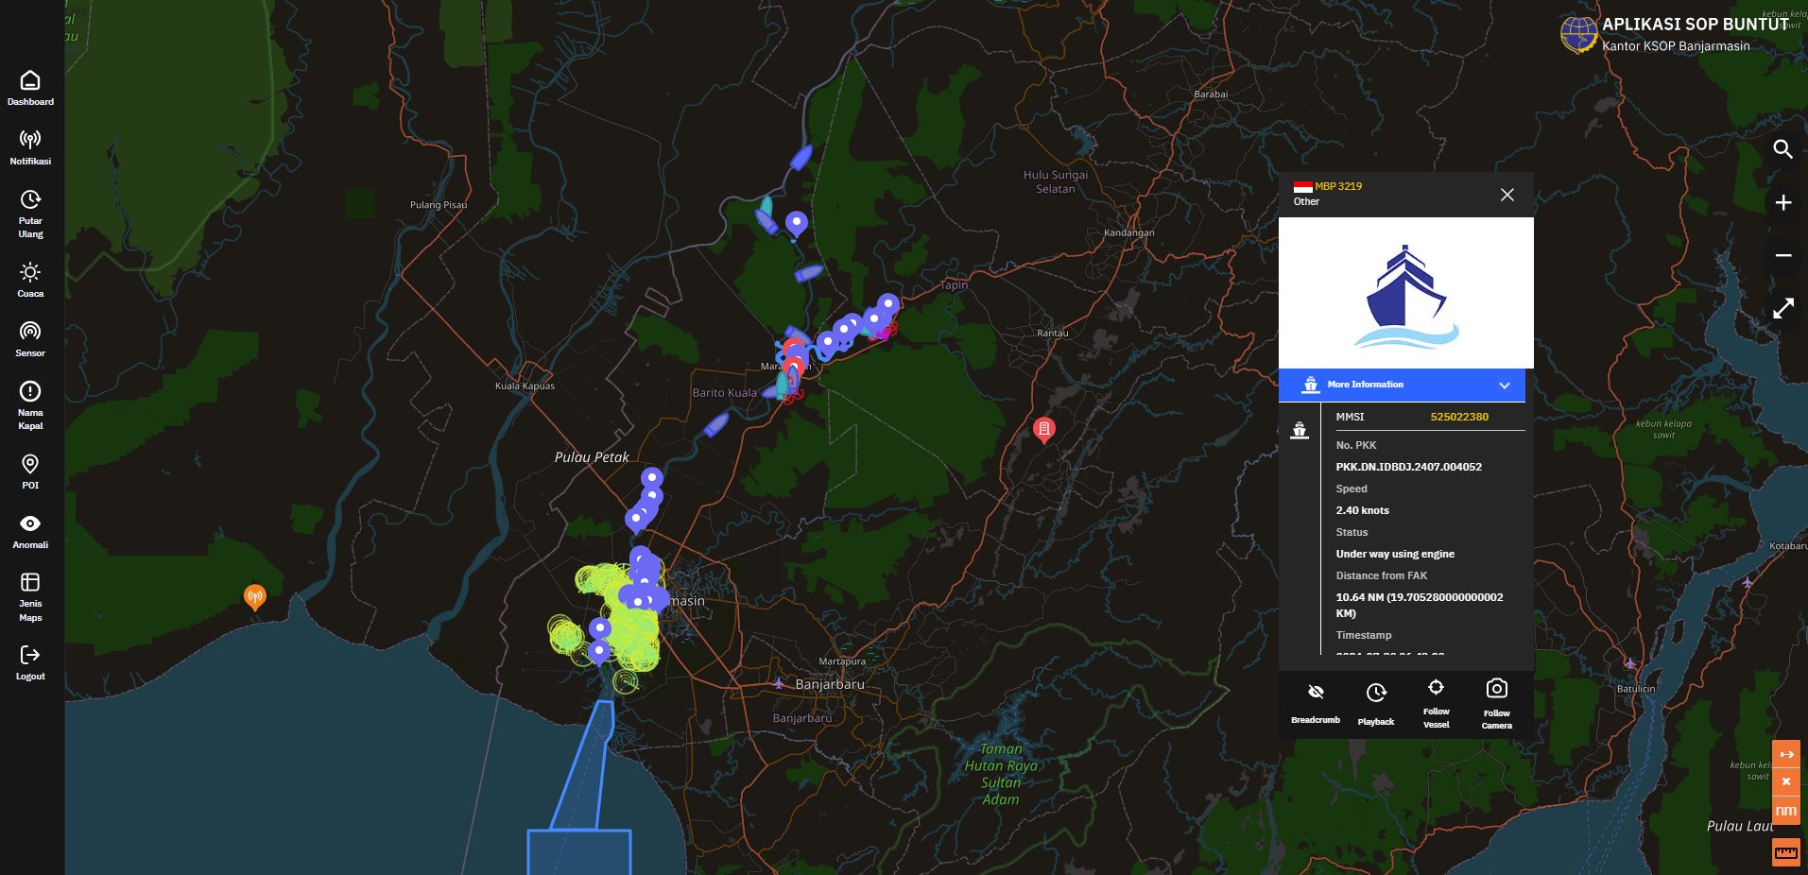Select the blue vessel on the northern river

click(x=801, y=158)
